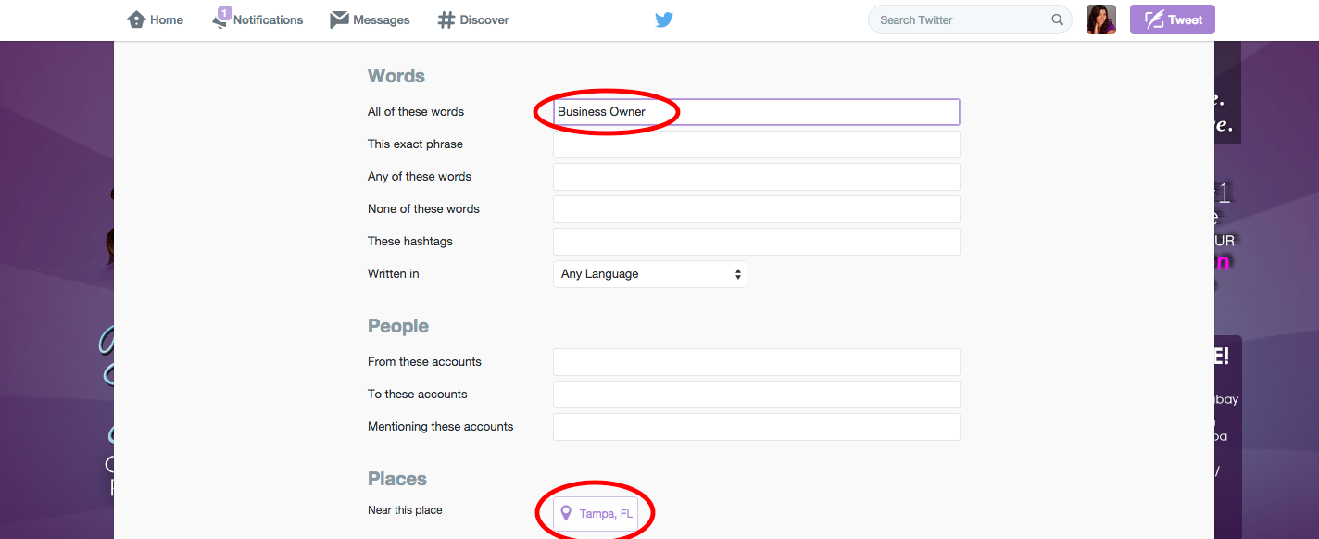Click the This exact phrase field
Viewport: 1319px width, 539px height.
(x=757, y=144)
